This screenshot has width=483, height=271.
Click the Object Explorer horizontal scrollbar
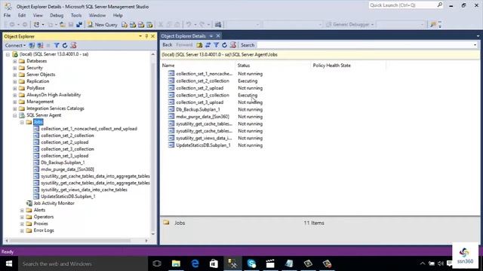point(71,241)
